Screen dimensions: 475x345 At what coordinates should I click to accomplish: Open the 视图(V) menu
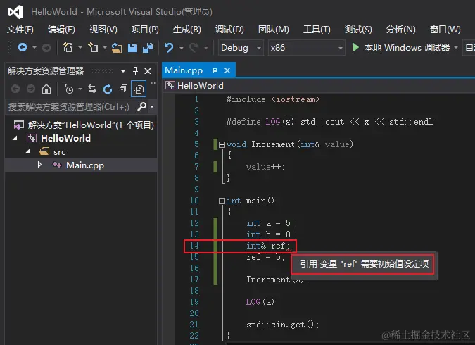click(x=103, y=30)
